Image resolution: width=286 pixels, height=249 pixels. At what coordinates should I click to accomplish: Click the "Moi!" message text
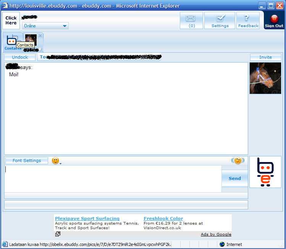click(x=14, y=74)
